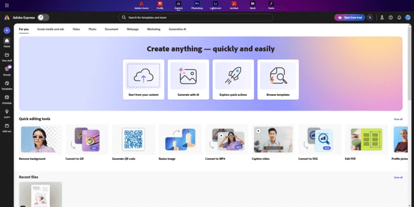
Task: Open Your stuff in the sidebar
Action: (x=7, y=57)
